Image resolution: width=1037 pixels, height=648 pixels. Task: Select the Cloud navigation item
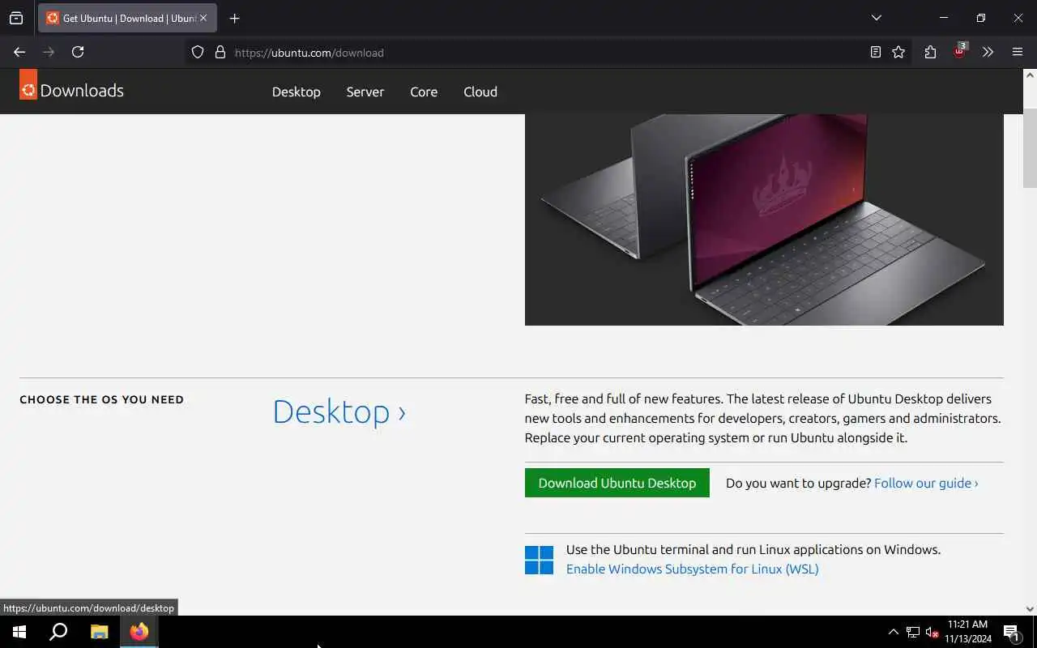pyautogui.click(x=480, y=92)
